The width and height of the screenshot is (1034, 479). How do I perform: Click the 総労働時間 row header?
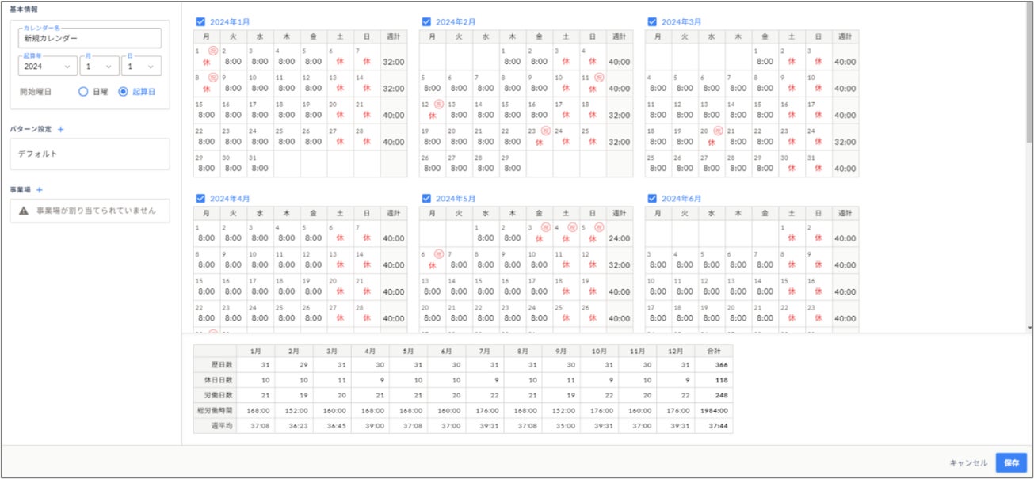(216, 410)
